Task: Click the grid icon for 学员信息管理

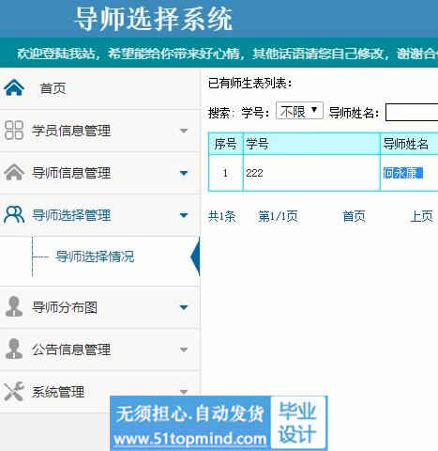Action: click(14, 130)
